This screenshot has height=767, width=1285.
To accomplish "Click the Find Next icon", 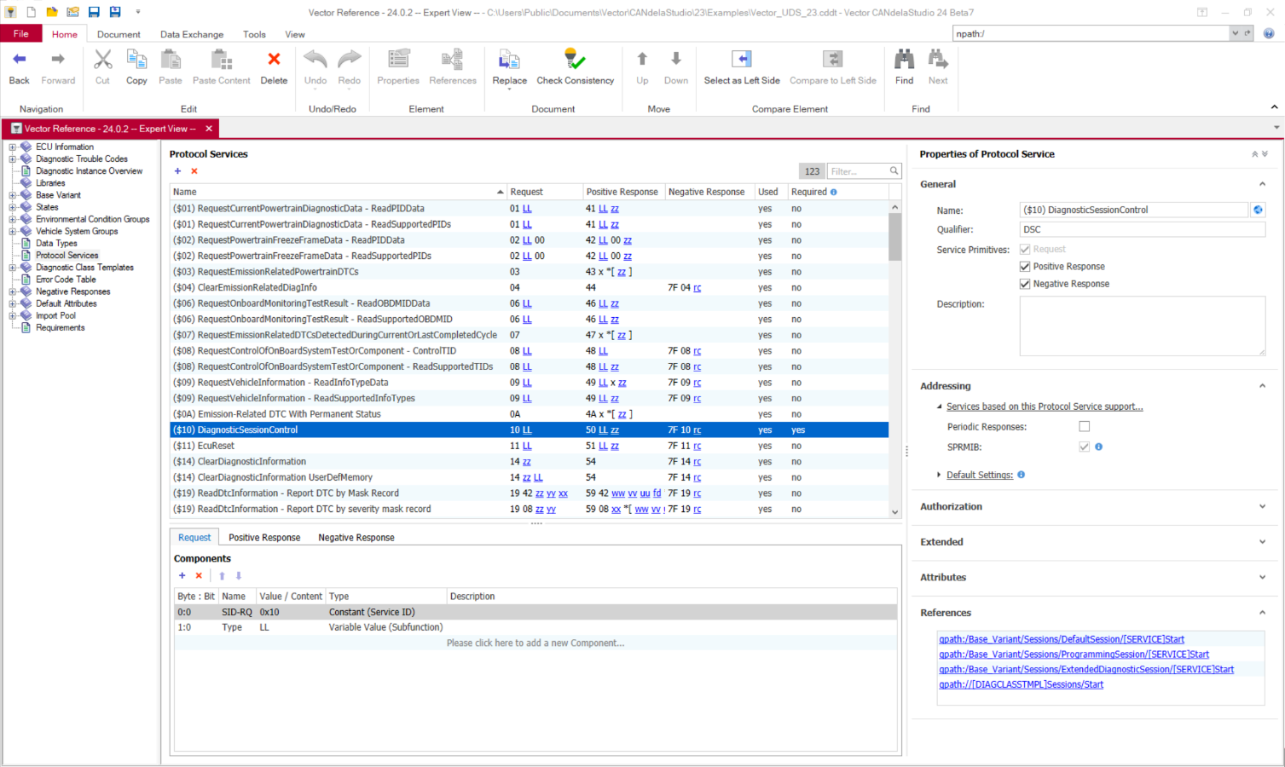I will click(x=938, y=60).
